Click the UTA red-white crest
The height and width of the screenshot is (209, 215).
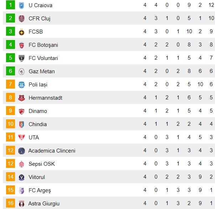[x=21, y=138]
